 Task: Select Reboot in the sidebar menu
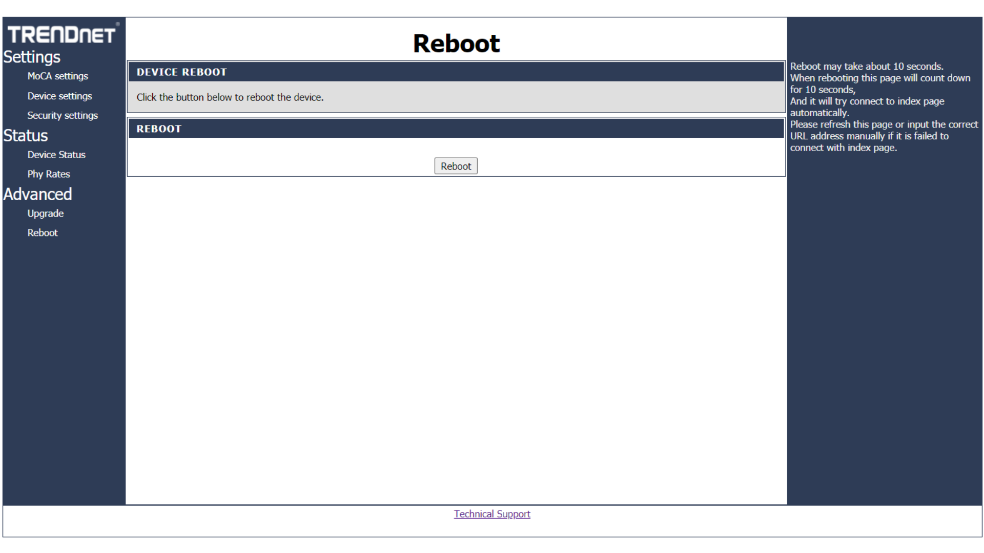pyautogui.click(x=43, y=233)
